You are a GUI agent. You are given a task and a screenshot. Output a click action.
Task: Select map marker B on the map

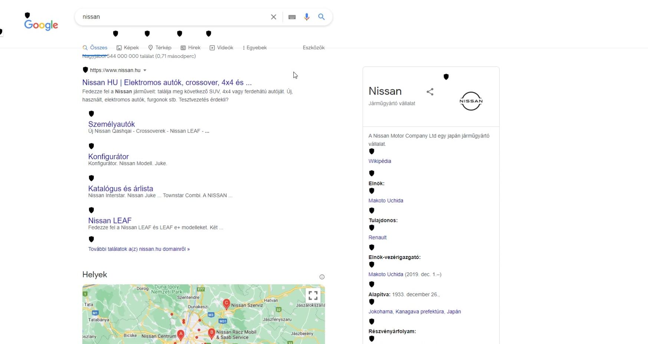pos(212,333)
